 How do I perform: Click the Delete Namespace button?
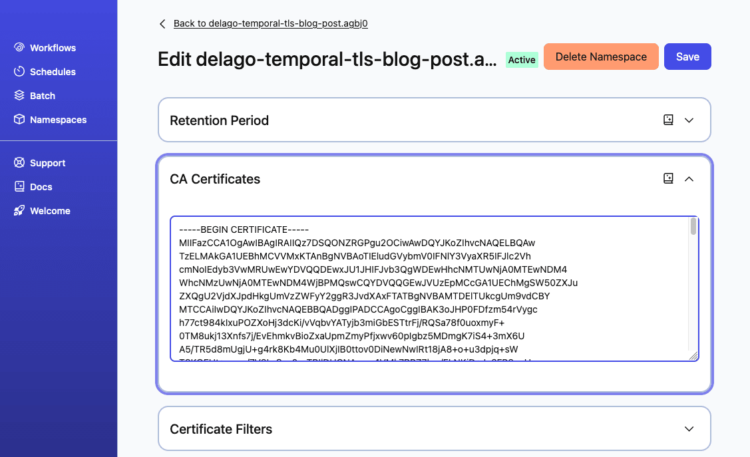[x=601, y=57]
